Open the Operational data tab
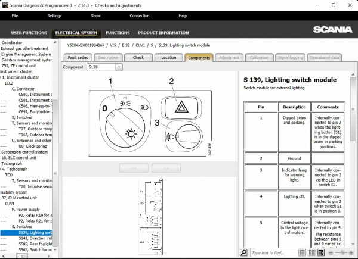This screenshot has height=259, width=358. [324, 58]
